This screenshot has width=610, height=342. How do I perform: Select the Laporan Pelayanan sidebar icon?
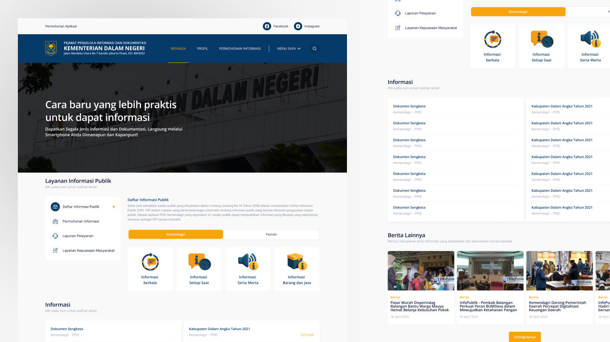55,236
